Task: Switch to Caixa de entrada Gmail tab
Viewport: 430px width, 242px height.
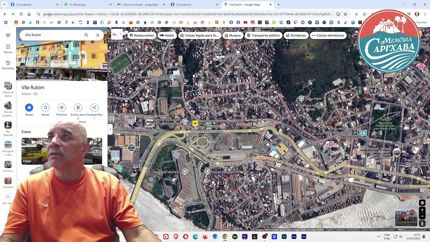Action: tap(140, 5)
